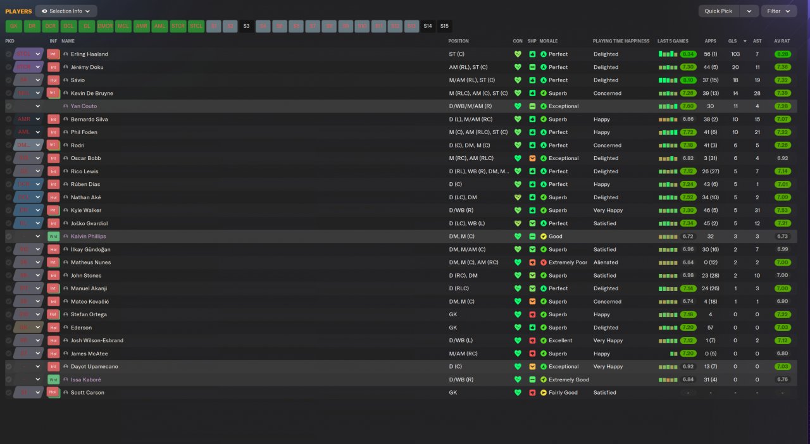Open Manuel Akanji's player name link
Image resolution: width=810 pixels, height=444 pixels.
pyautogui.click(x=89, y=288)
